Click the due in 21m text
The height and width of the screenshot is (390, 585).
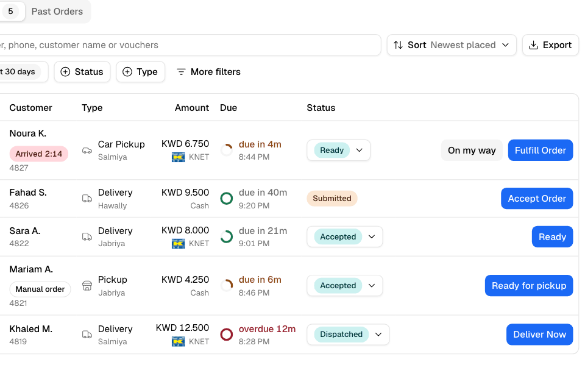[x=263, y=231]
